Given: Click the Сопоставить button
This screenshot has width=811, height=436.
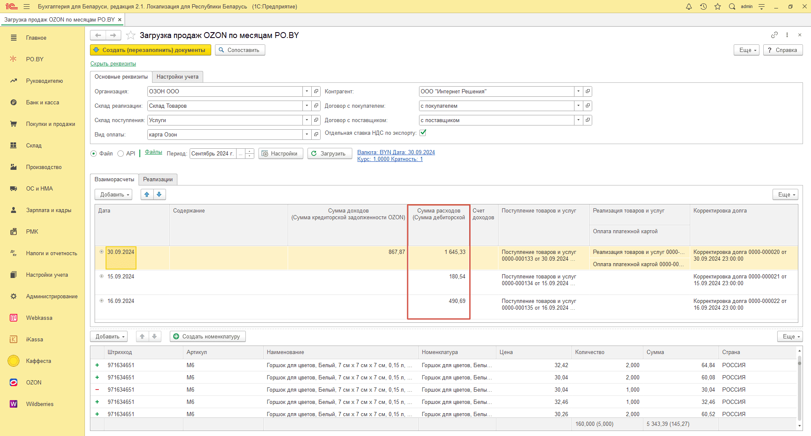Looking at the screenshot, I should point(240,50).
